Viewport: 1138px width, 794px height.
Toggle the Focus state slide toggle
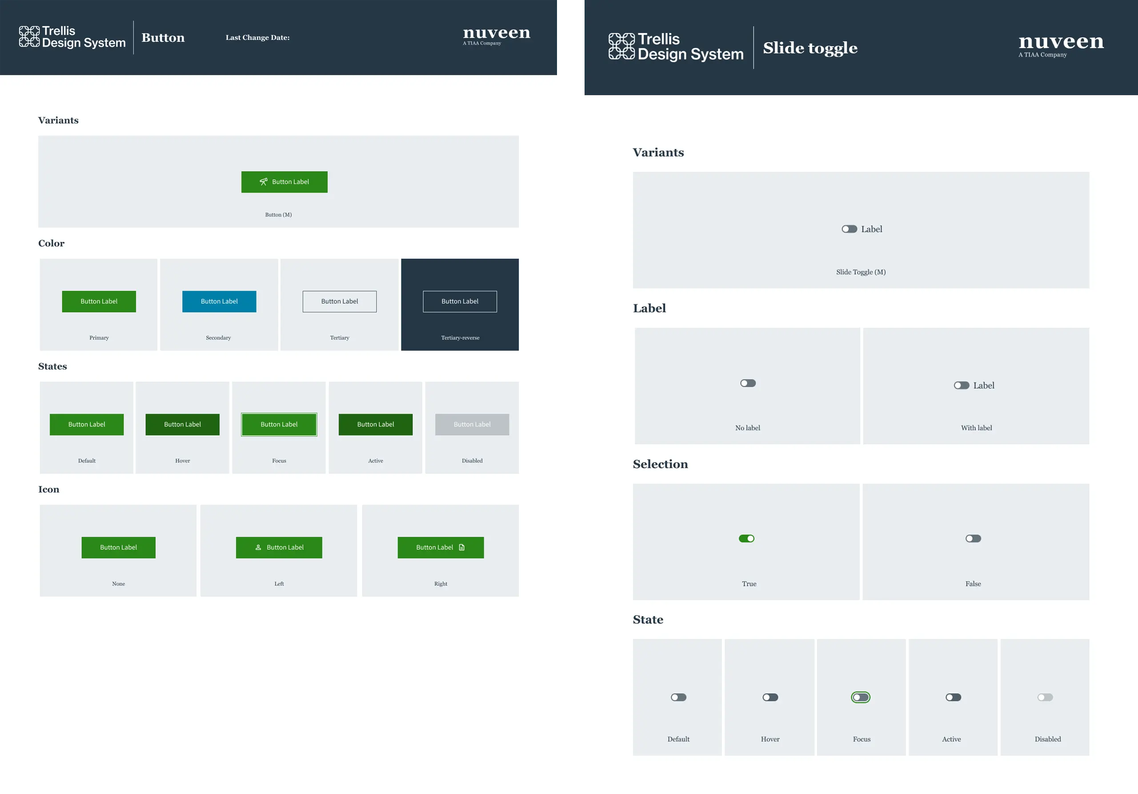point(861,698)
